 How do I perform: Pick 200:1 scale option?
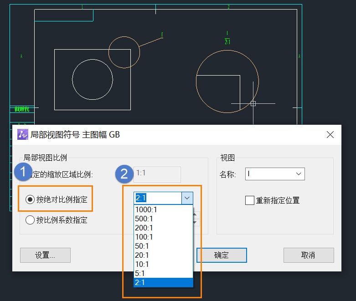coord(163,228)
